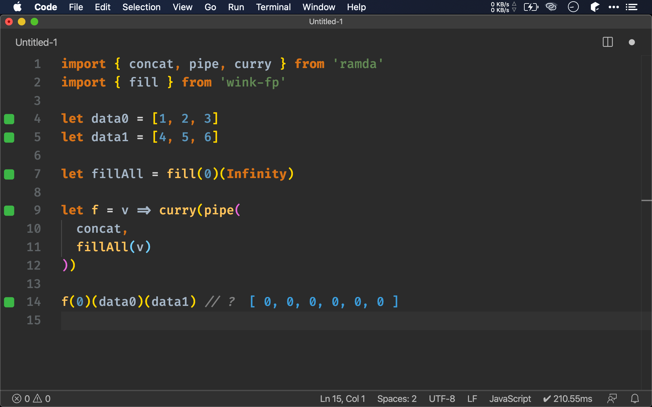
Task: Toggle the network upload/download indicator
Action: point(500,7)
